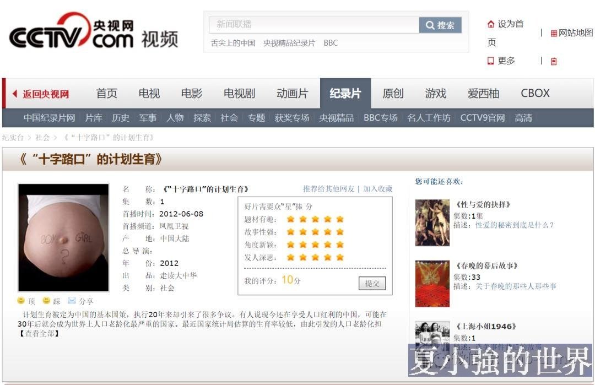Open 探索 in the submenu
Image resolution: width=595 pixels, height=385 pixels.
click(x=202, y=118)
